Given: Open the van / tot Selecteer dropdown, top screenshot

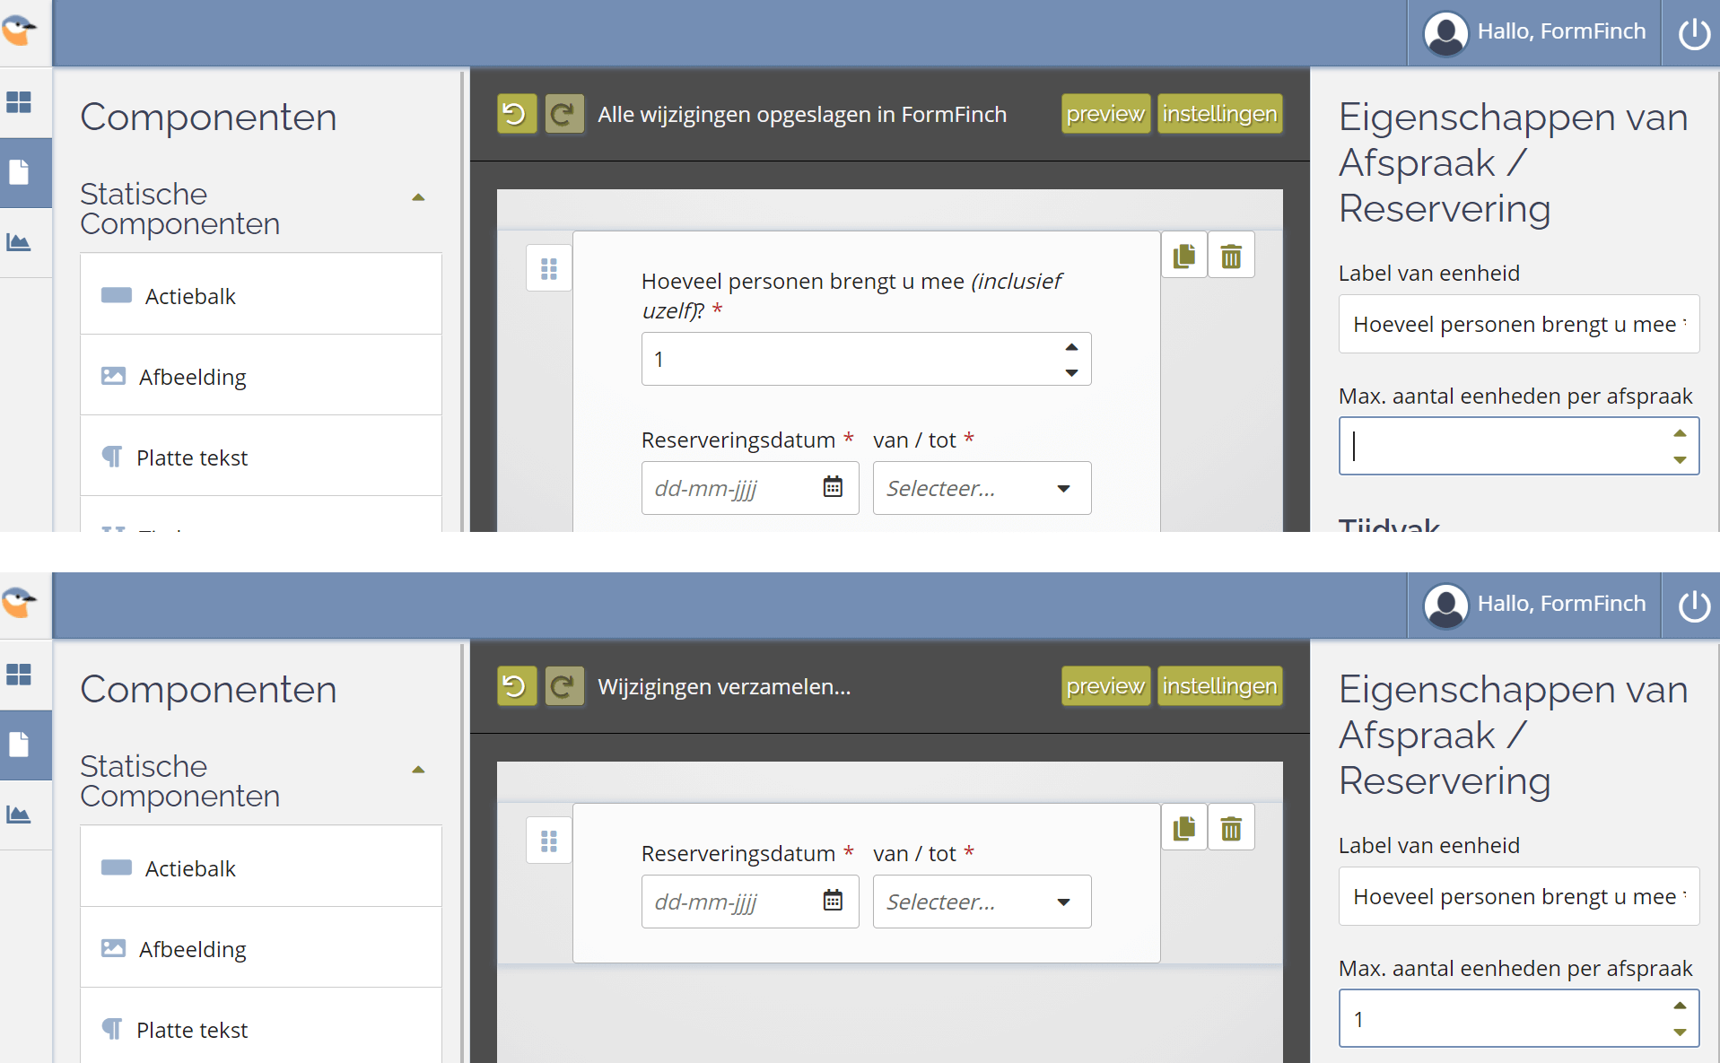Looking at the screenshot, I should click(982, 488).
